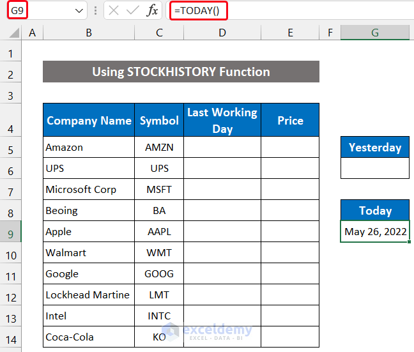Select the AMZN symbol cell
Screen dimensions: 414x352
159,148
